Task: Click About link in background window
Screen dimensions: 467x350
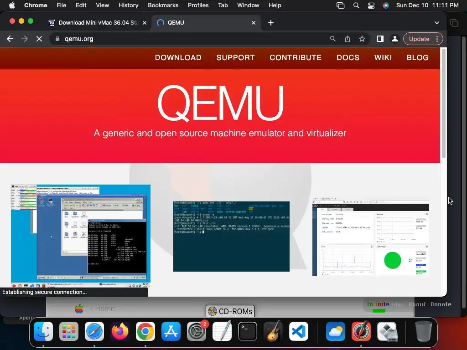Action: pos(417,304)
